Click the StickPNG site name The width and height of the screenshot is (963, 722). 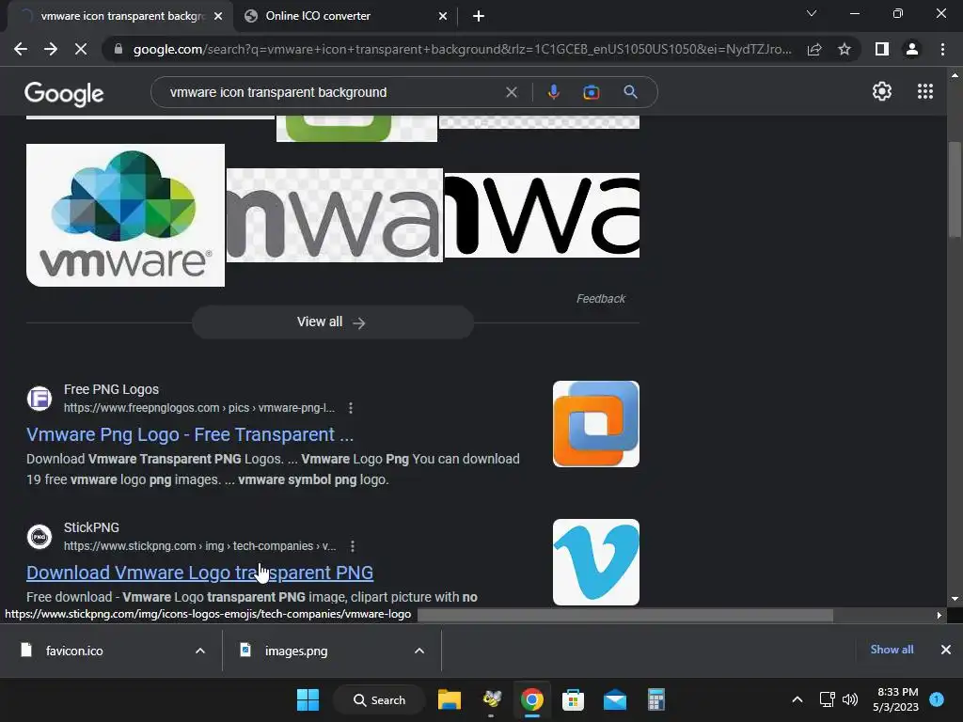pyautogui.click(x=91, y=527)
